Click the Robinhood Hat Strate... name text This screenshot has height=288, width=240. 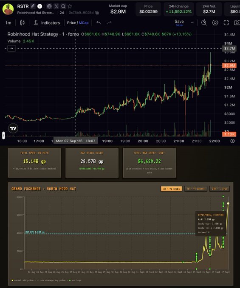(x=36, y=13)
